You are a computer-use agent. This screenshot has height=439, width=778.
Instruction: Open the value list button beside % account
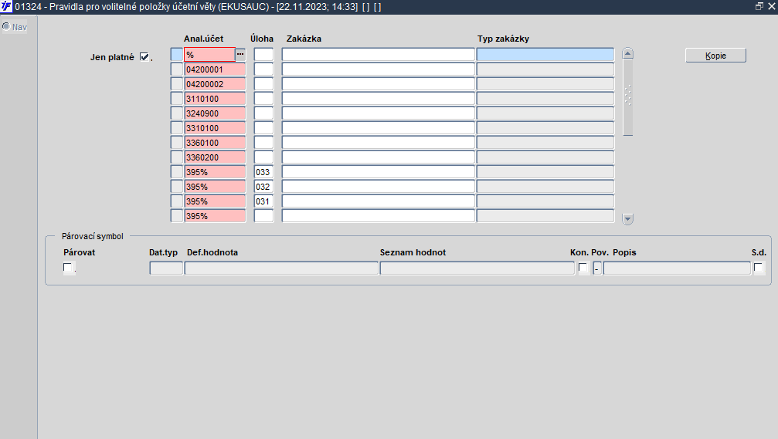click(240, 55)
